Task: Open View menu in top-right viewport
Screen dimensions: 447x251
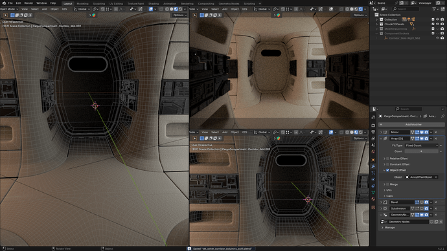Action: [205, 9]
